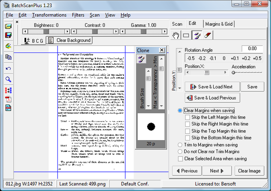The image size is (271, 191).
Task: Open the File menu
Action: tap(9, 15)
